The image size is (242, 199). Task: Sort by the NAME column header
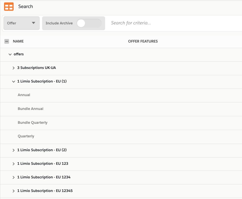[x=18, y=41]
